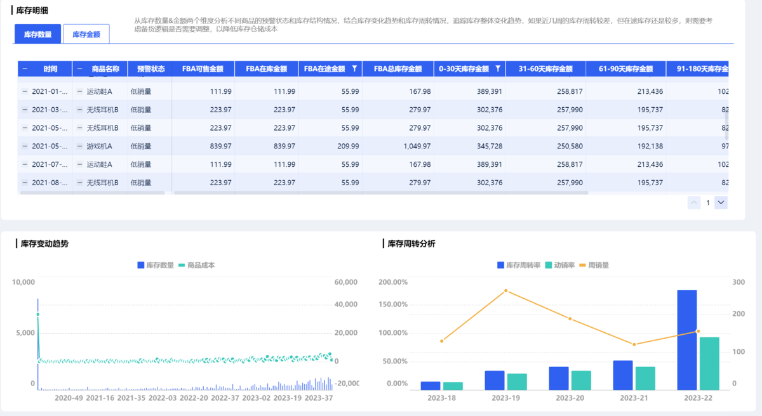Click 2023-19 teal 动销率 bar
The image size is (762, 416).
[517, 382]
